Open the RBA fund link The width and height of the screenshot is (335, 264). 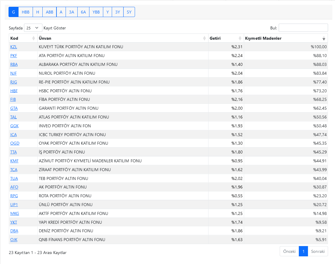[14, 64]
